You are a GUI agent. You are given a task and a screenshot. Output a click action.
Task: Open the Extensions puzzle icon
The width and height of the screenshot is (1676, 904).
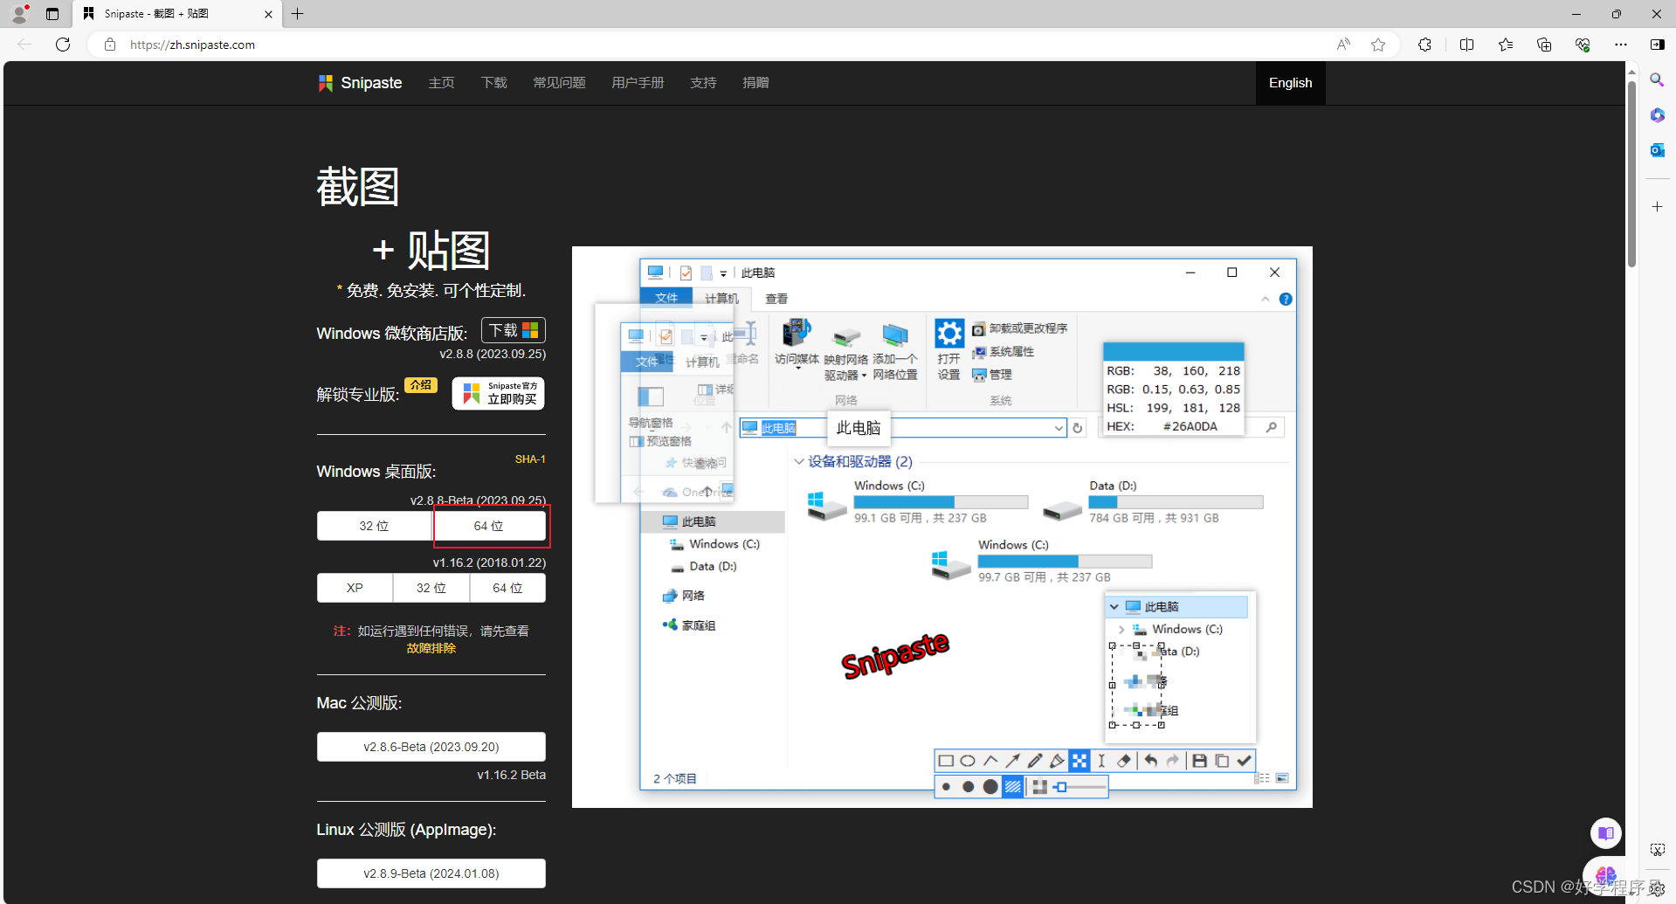tap(1424, 45)
